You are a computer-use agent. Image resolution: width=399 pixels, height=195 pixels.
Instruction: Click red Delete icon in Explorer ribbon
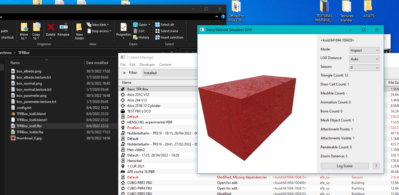[51, 27]
